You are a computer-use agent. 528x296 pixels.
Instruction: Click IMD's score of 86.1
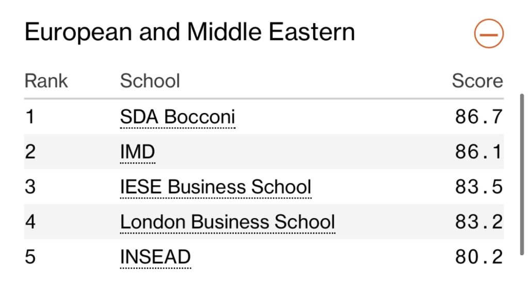coord(478,152)
